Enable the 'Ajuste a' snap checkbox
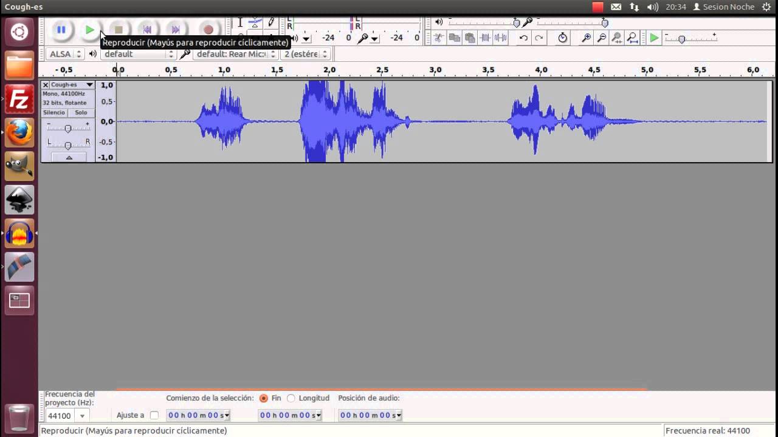The image size is (778, 437). [x=154, y=415]
